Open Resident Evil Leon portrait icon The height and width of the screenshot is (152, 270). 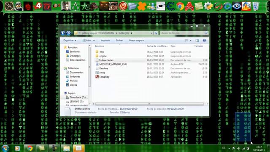point(66,6)
